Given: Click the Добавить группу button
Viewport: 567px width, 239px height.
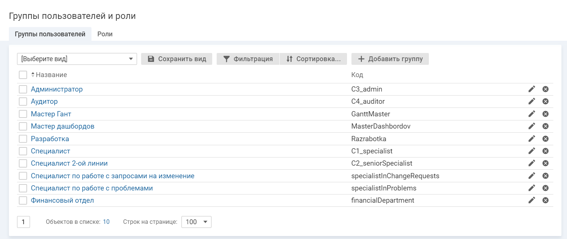Looking at the screenshot, I should point(390,59).
